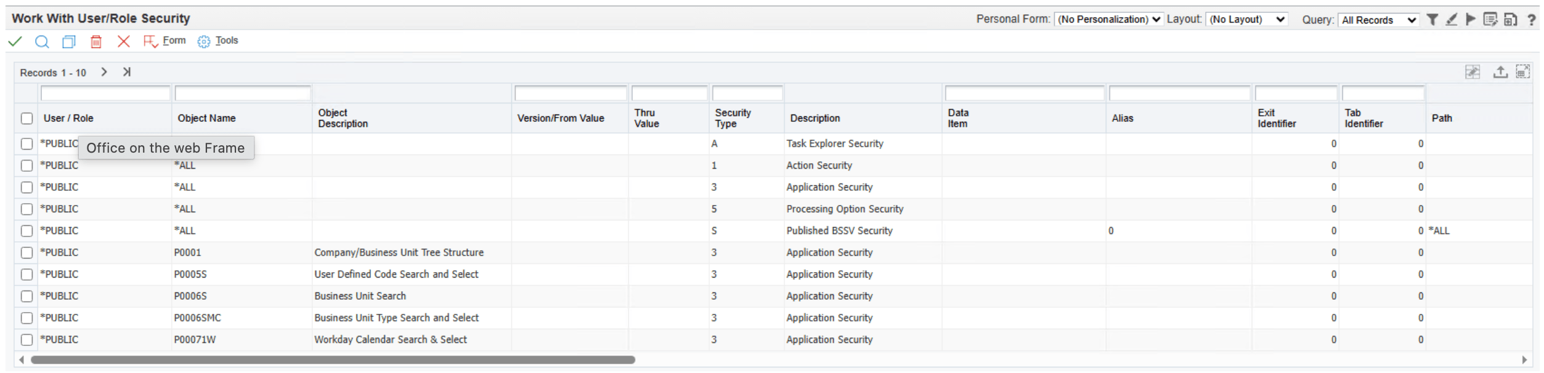The width and height of the screenshot is (1544, 373).
Task: Click the Copy icon in the toolbar
Action: [x=69, y=41]
